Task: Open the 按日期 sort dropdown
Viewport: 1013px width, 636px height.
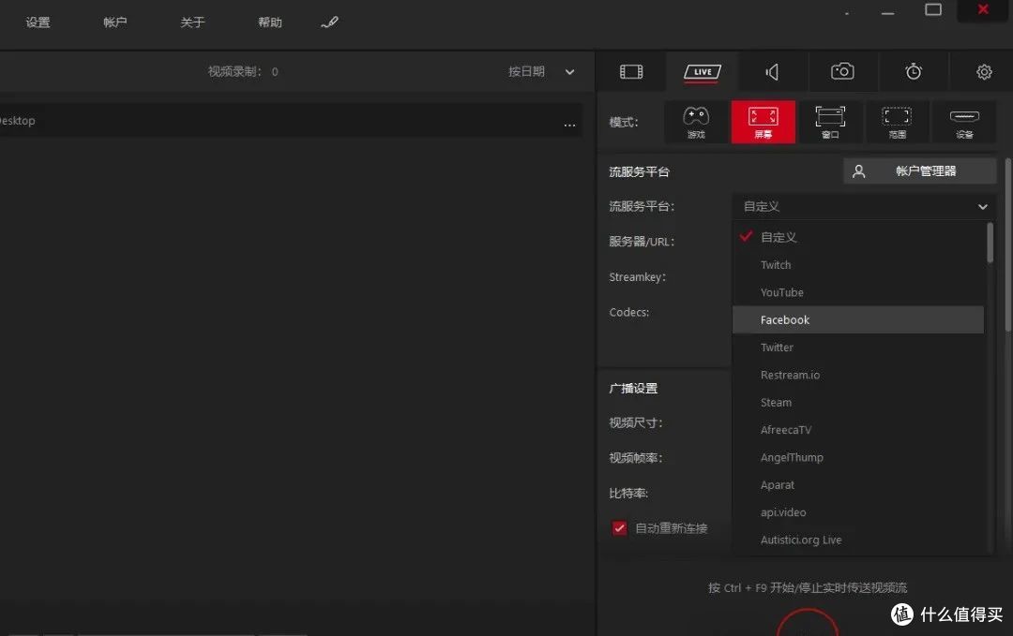Action: [x=541, y=71]
